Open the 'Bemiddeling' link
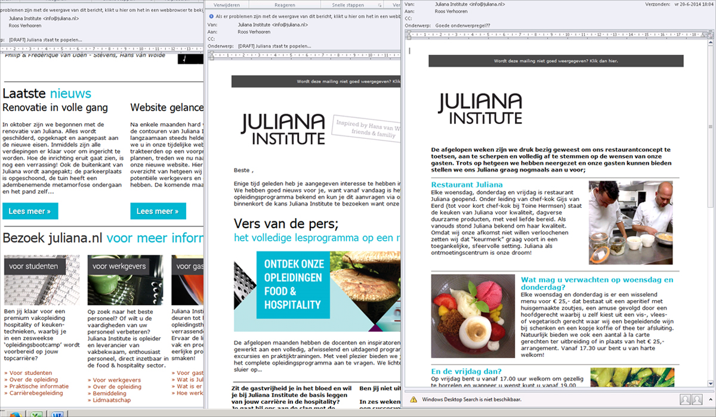The height and width of the screenshot is (417, 716). coord(109,393)
